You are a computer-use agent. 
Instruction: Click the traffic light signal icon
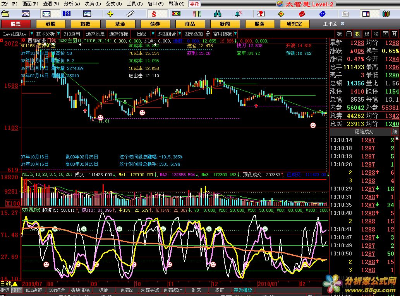point(176,14)
